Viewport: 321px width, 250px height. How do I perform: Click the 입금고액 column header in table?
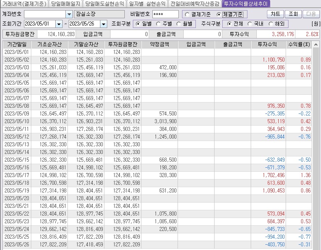pyautogui.click(x=196, y=45)
